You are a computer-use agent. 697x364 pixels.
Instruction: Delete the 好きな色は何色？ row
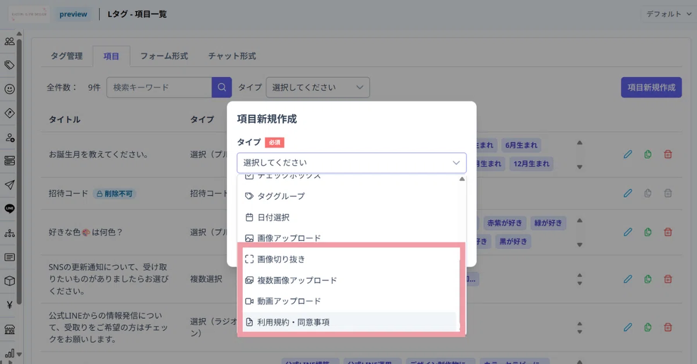pos(668,232)
